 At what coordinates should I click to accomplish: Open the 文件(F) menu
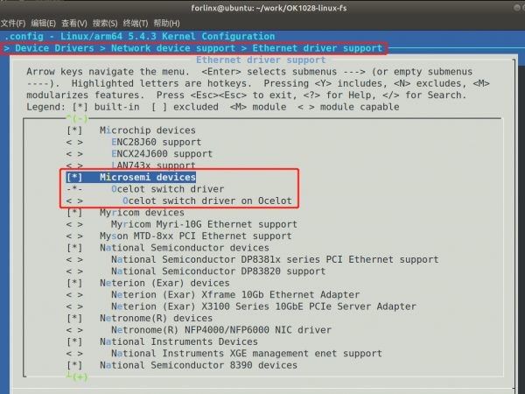[16, 22]
